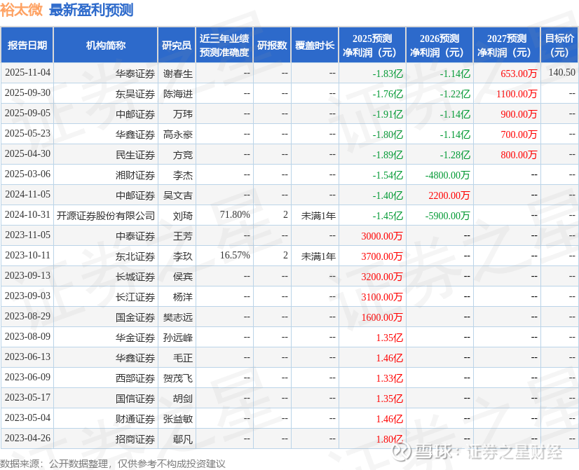Image resolution: width=579 pixels, height=470 pixels.
Task: Click the -1.76亿 forecast value
Action: pos(388,94)
